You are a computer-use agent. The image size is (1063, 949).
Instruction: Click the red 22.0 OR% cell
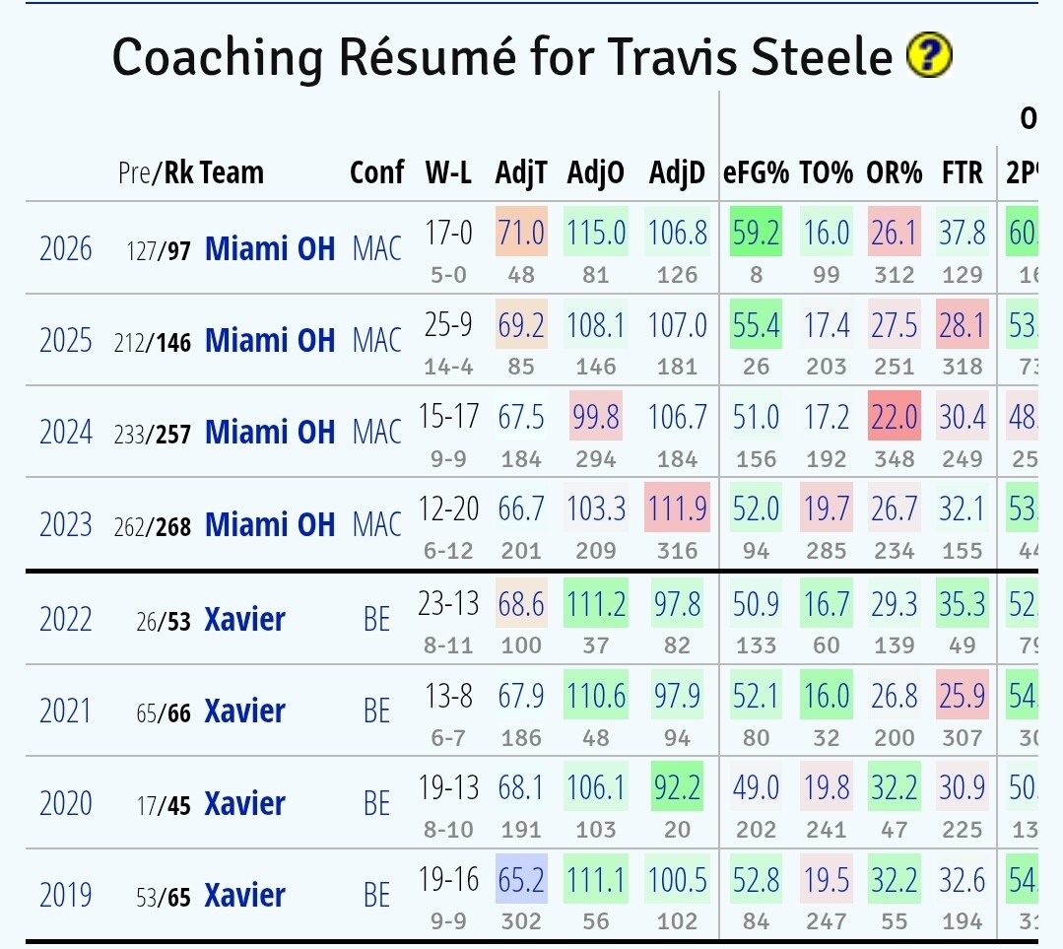click(x=894, y=417)
